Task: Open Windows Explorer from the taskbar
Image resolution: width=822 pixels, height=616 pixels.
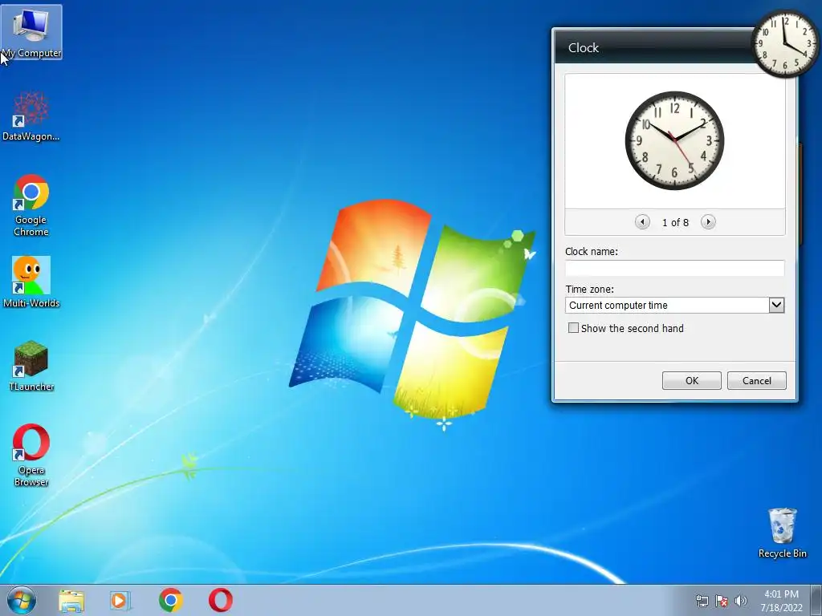Action: (x=71, y=601)
